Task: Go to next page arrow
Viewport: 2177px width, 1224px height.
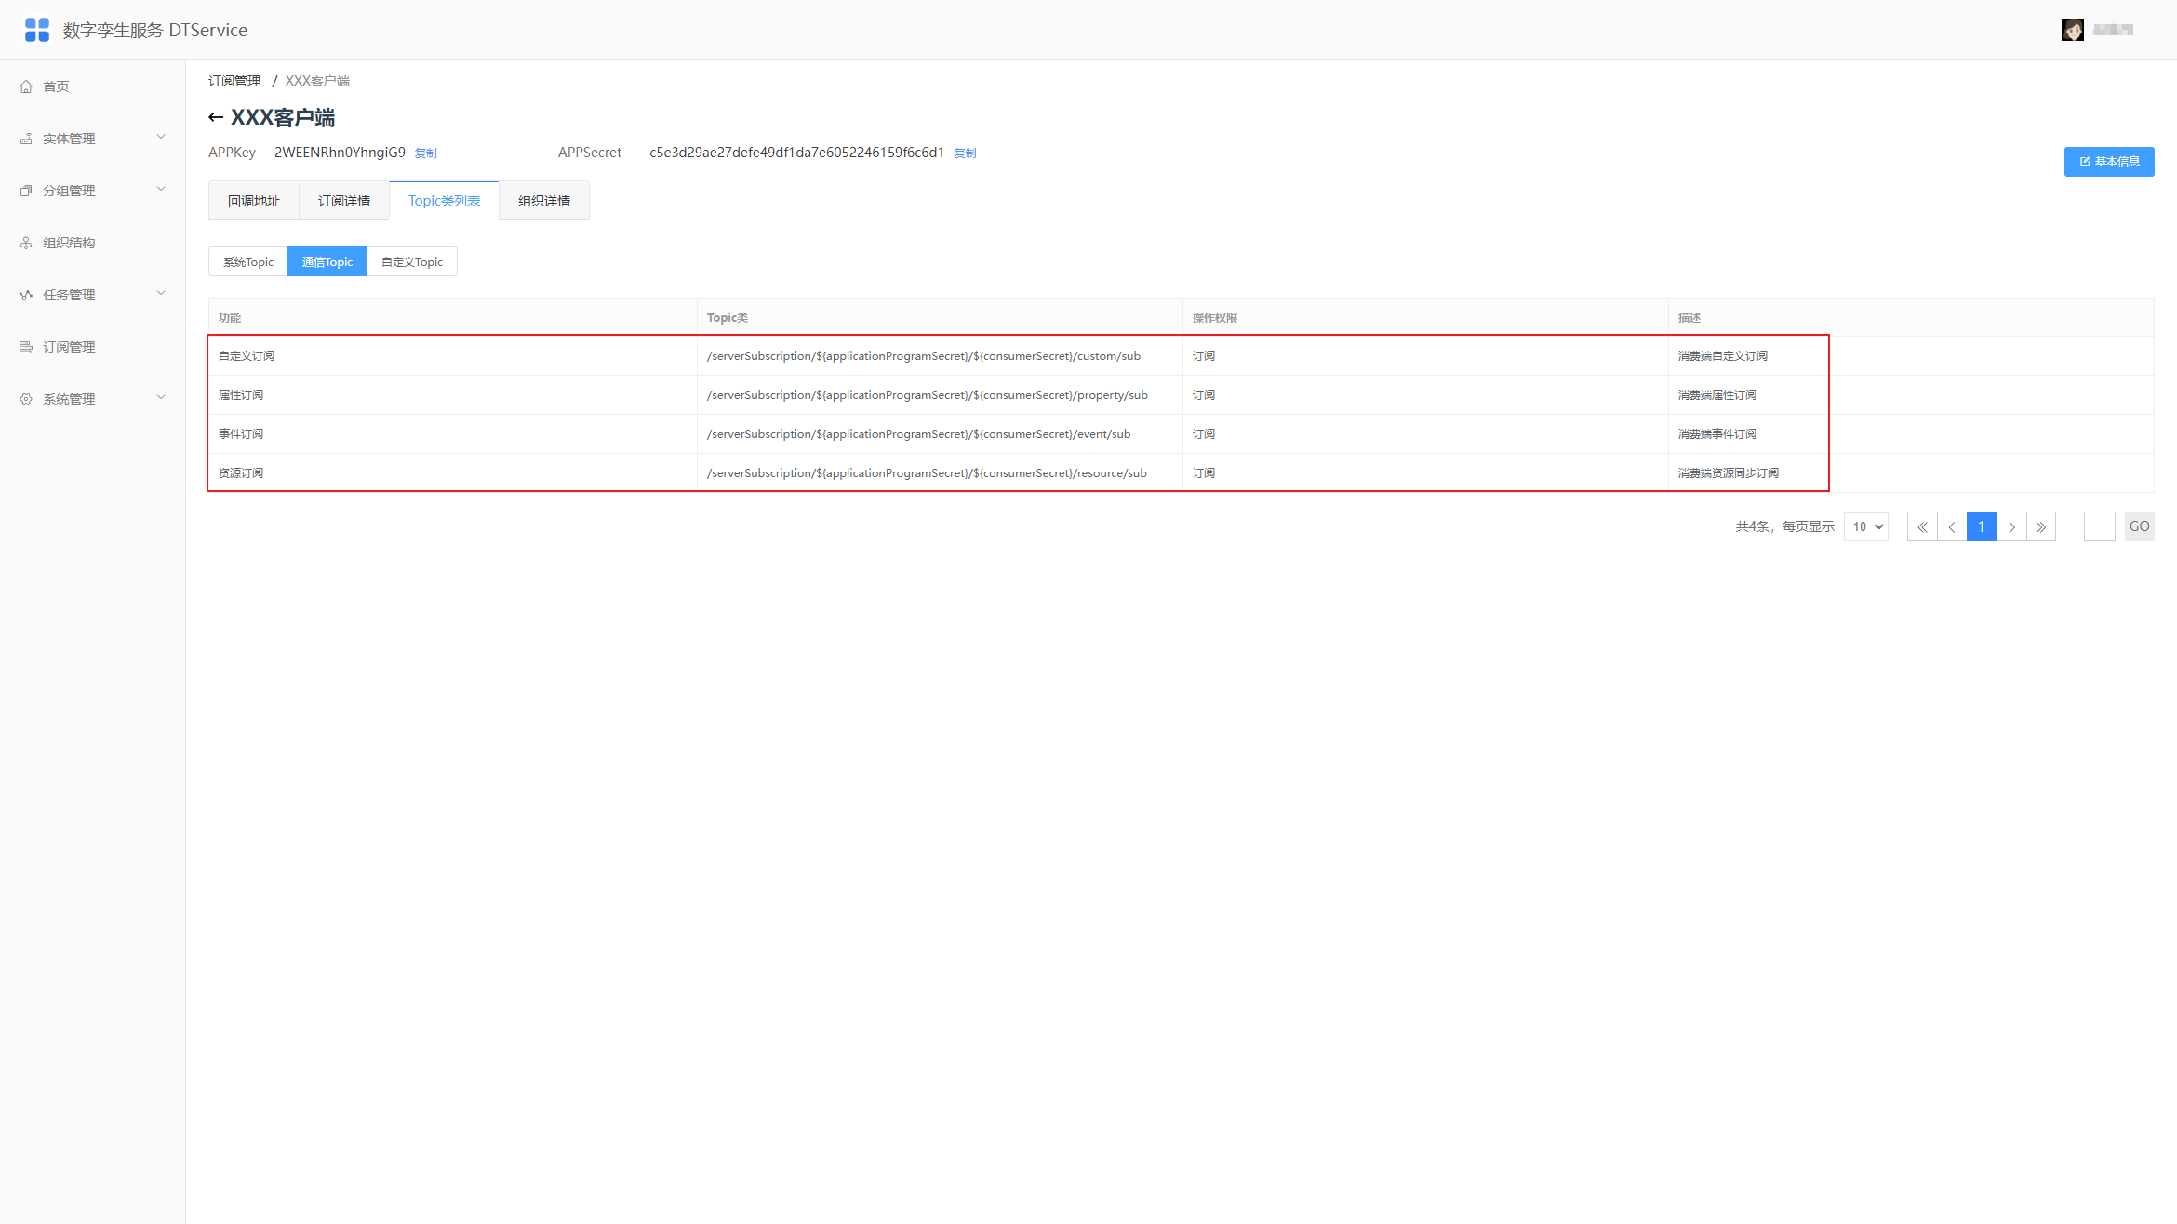Action: click(2011, 526)
